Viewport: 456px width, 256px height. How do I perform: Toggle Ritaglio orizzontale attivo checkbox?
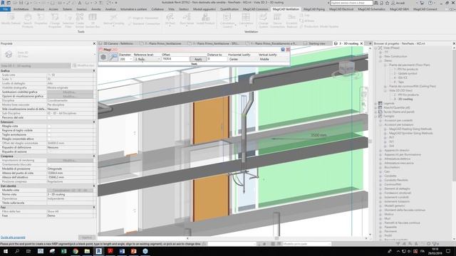click(x=49, y=139)
